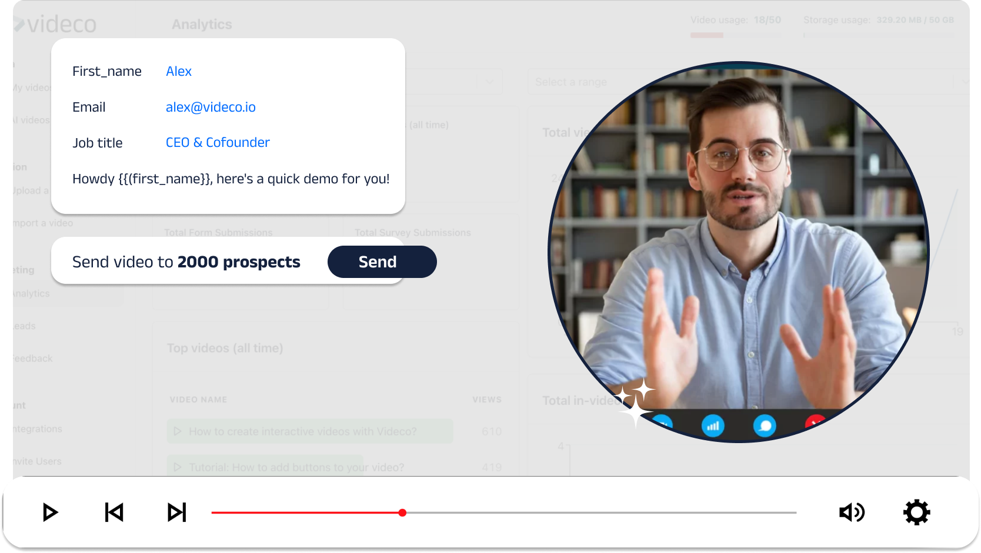Skip to the previous track

coord(114,512)
